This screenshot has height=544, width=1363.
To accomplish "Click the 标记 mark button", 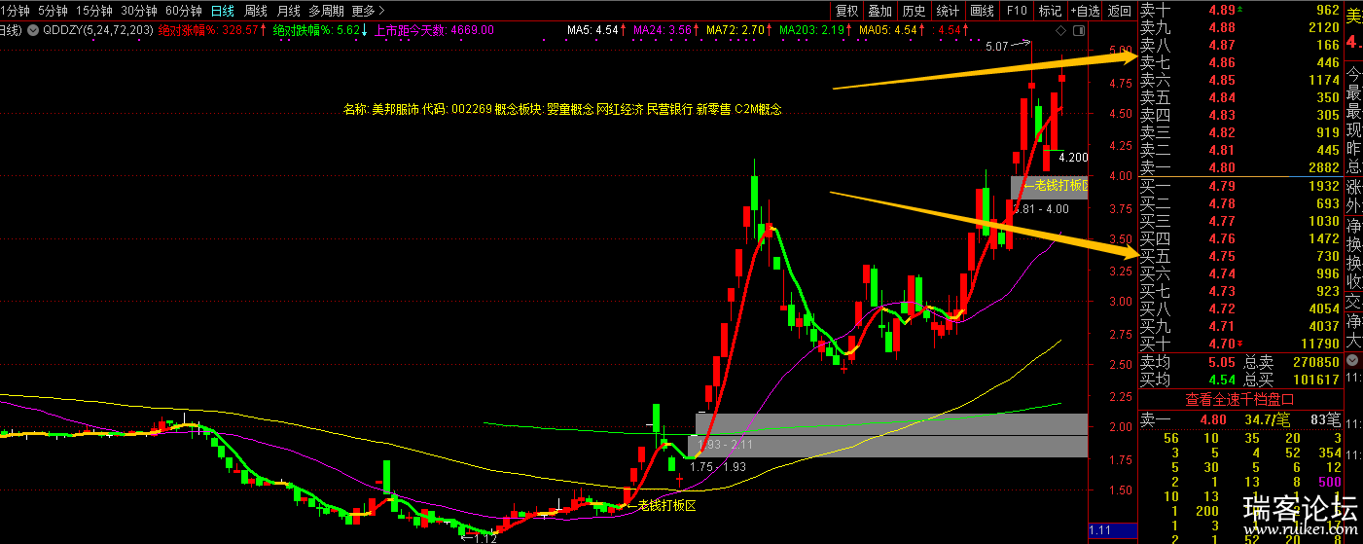I will point(1050,11).
